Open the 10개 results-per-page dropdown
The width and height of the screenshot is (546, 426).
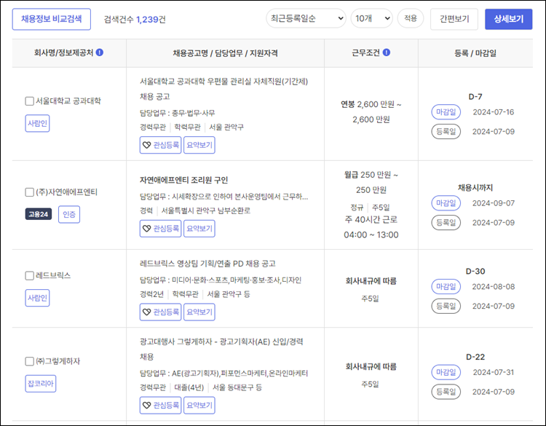[371, 18]
